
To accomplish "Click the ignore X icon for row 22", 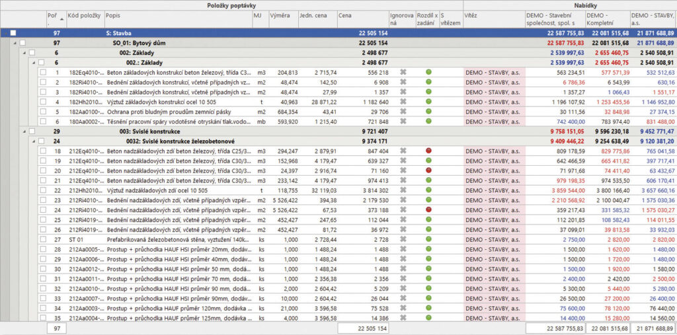I will [403, 191].
